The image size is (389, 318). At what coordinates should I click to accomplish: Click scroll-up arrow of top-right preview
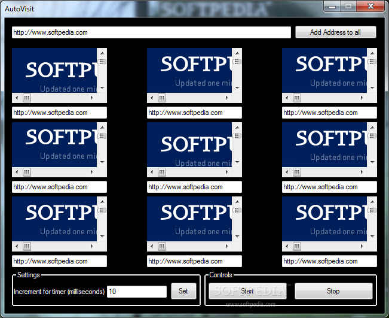pos(372,53)
